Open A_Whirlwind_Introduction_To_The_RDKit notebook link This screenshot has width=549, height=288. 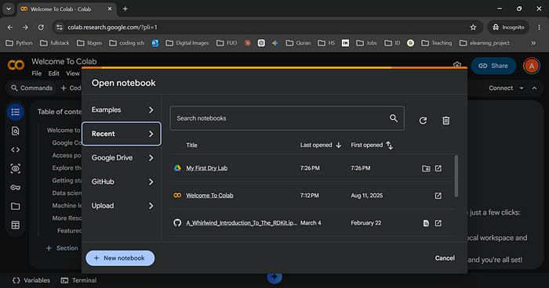click(242, 222)
